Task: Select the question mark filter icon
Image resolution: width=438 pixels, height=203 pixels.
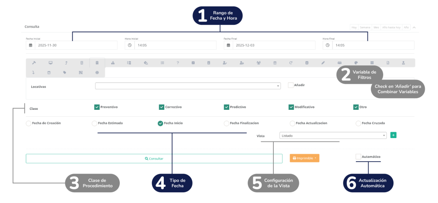Action: [x=178, y=63]
